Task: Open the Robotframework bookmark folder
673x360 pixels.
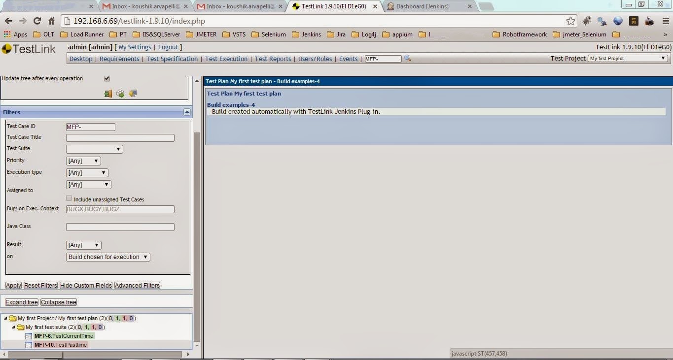Action: (520, 34)
